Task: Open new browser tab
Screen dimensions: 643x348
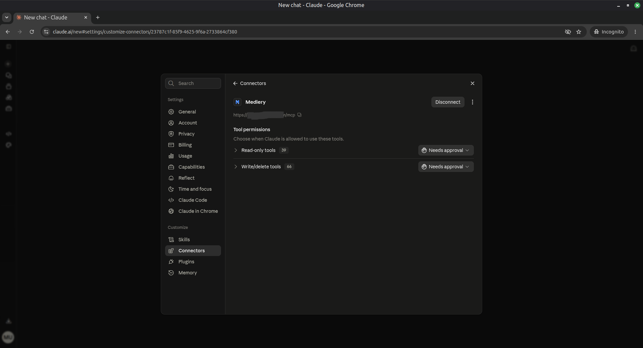Action: [x=98, y=17]
